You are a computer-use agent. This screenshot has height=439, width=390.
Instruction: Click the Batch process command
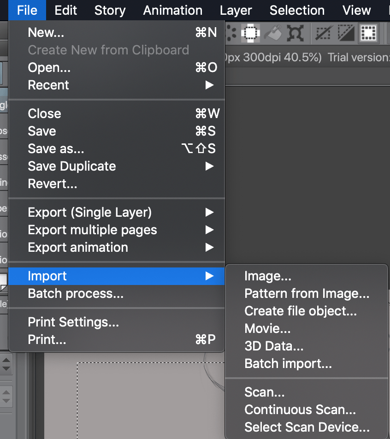pos(75,293)
